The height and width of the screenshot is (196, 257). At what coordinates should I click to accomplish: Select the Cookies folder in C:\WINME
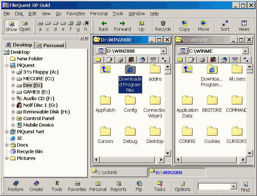[x=212, y=135]
